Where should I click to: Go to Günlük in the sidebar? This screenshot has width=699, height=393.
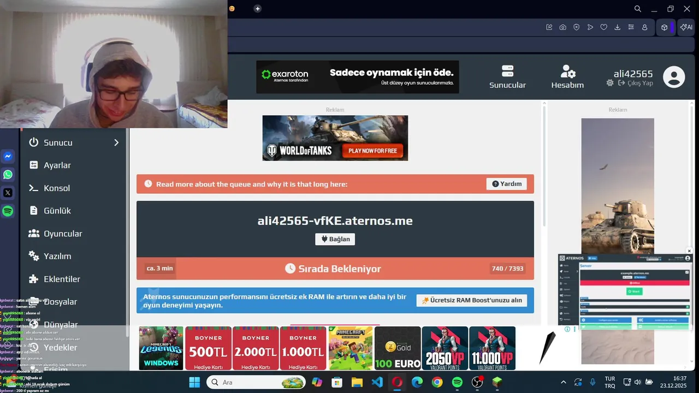click(x=73, y=211)
